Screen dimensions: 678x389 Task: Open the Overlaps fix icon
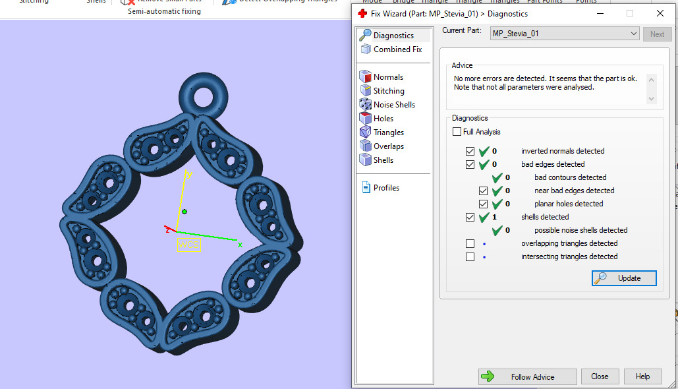[366, 146]
